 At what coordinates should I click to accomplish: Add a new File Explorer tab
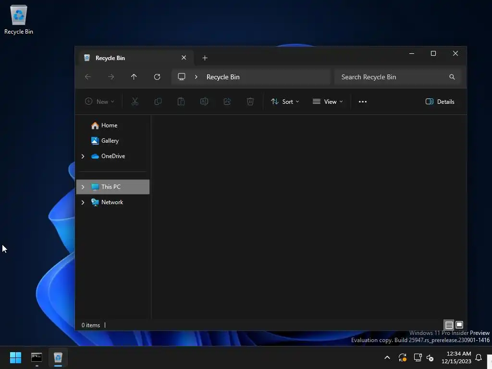click(x=205, y=58)
